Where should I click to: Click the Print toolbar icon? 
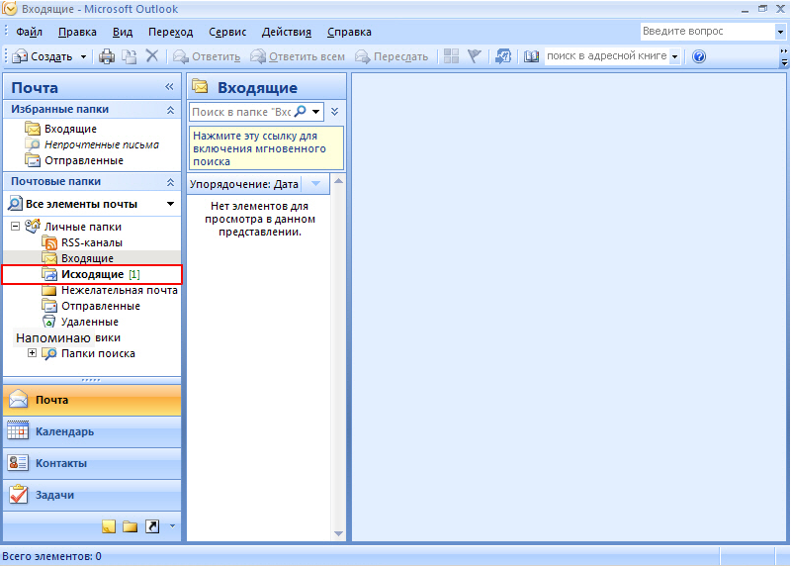[x=107, y=56]
